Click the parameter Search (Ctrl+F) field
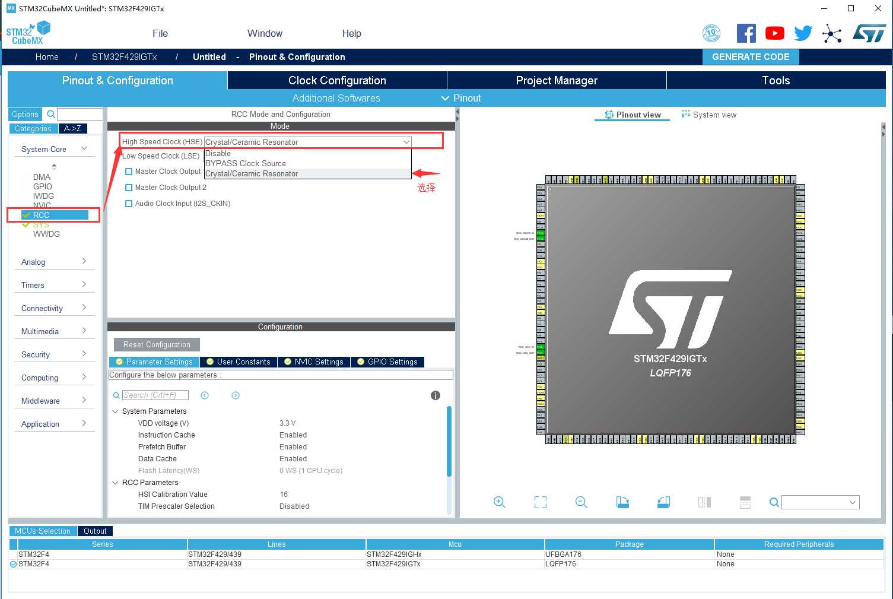 click(x=155, y=395)
